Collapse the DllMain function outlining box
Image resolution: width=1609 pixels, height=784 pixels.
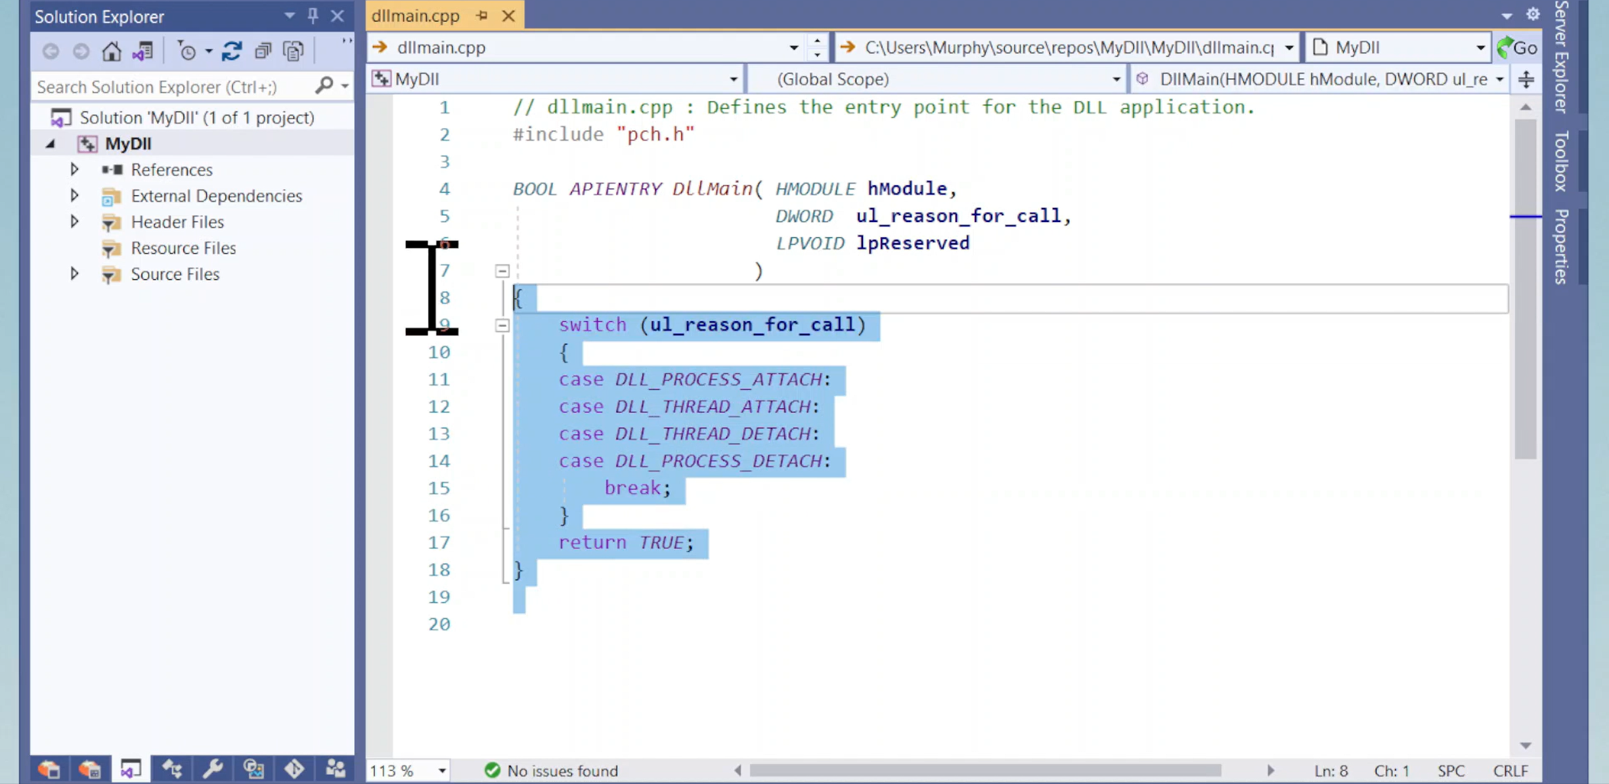[x=502, y=271]
